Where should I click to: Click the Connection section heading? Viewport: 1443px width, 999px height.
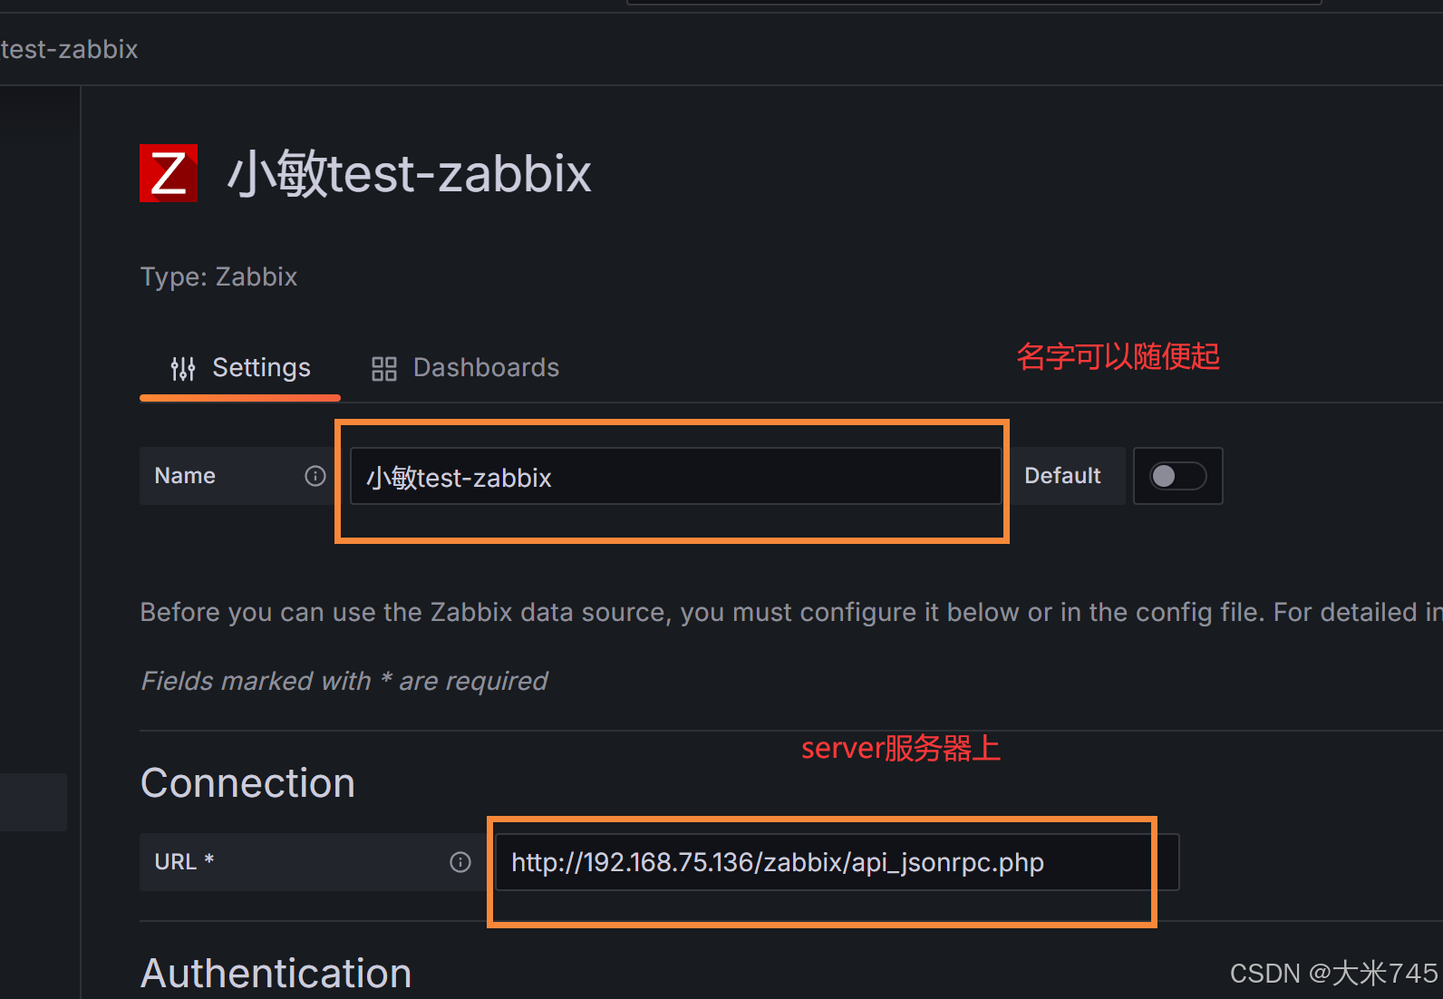tap(247, 783)
